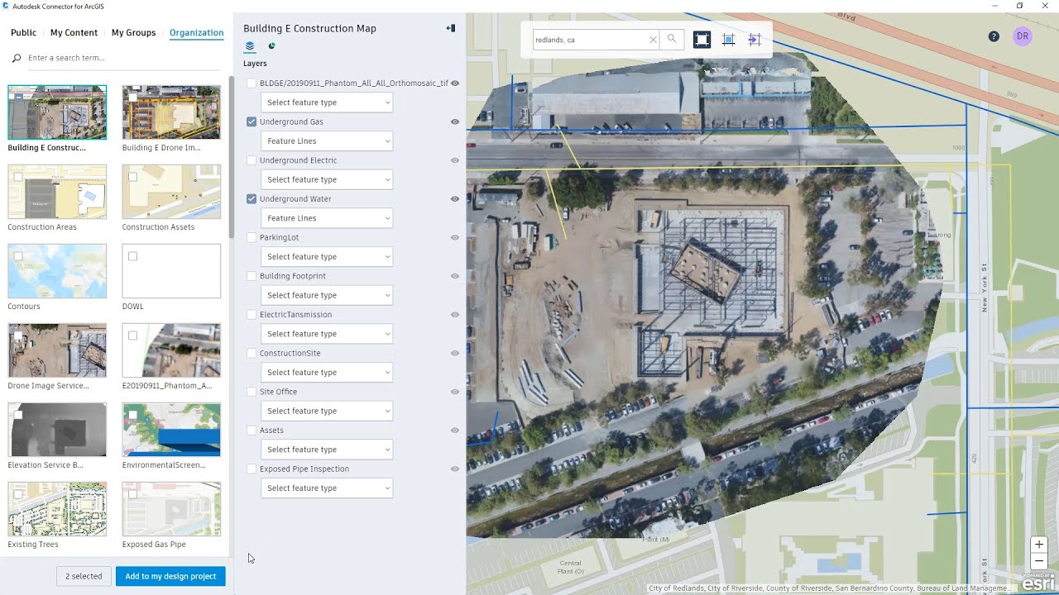Switch to the Organization tab

pyautogui.click(x=196, y=33)
